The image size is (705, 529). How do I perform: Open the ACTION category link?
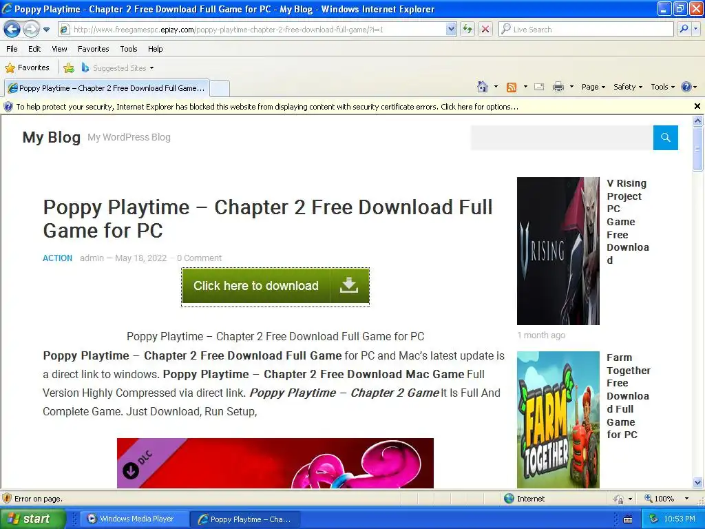57,258
